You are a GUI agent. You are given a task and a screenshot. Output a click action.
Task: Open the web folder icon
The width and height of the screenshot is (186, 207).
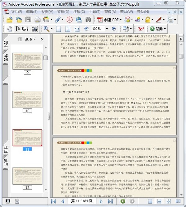tap(19, 20)
